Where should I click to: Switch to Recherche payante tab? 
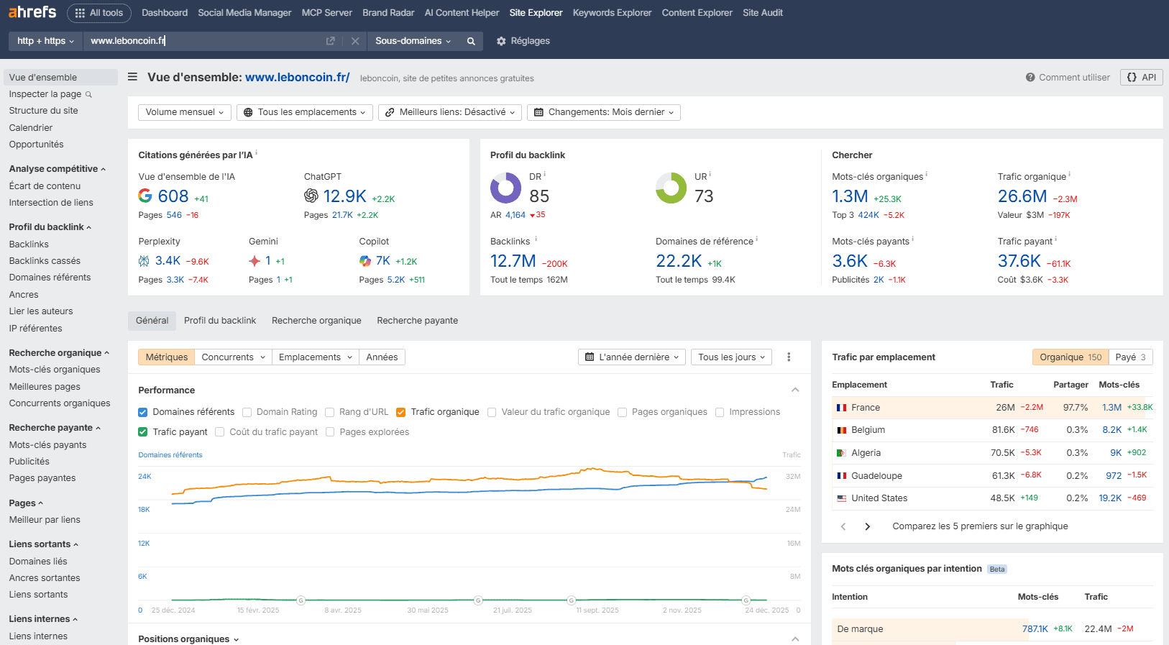pyautogui.click(x=418, y=321)
